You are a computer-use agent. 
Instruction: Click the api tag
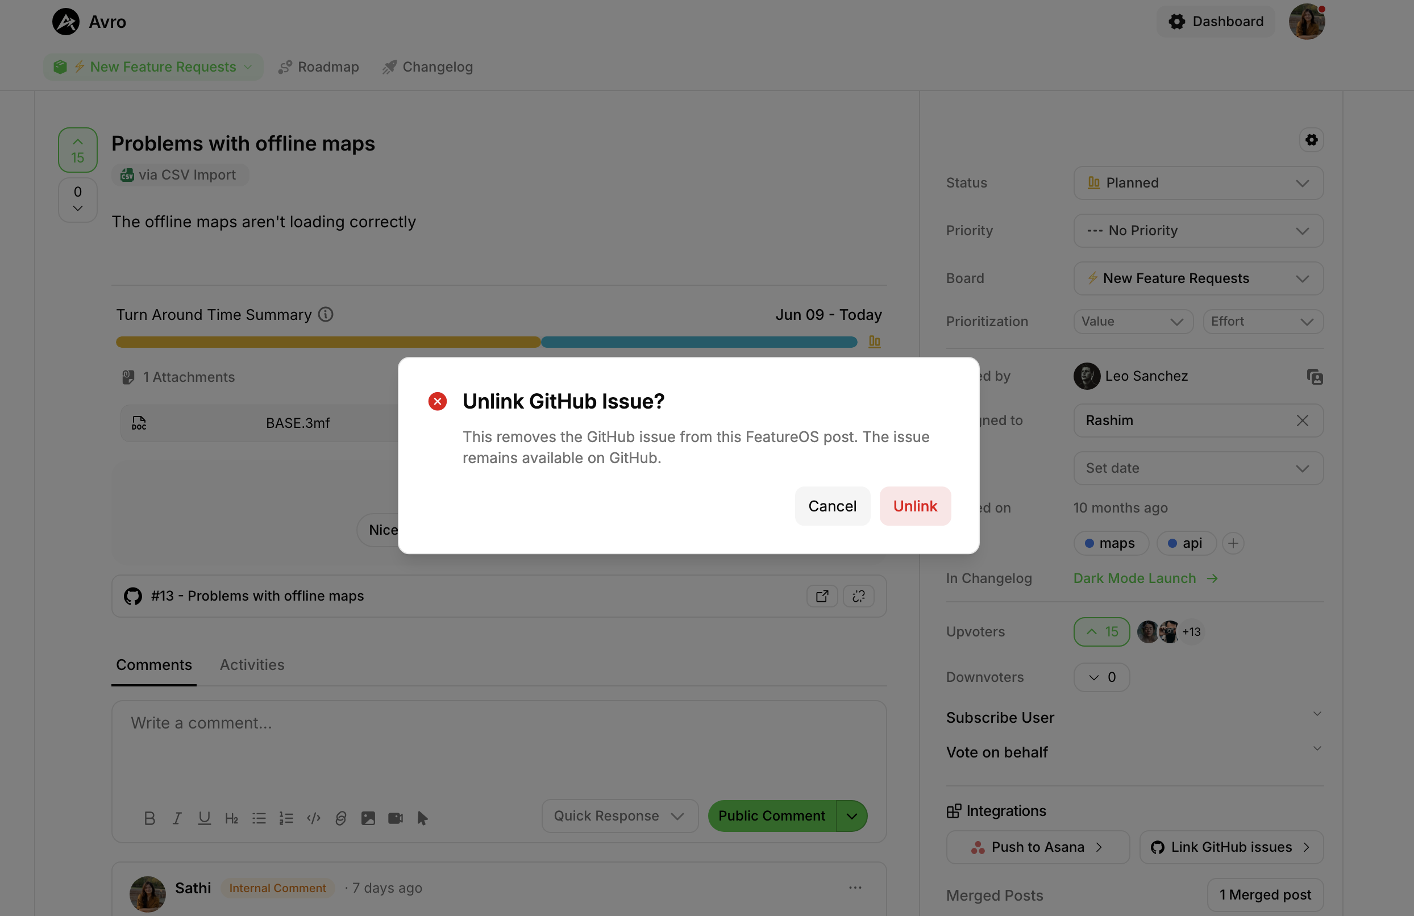[x=1186, y=543]
